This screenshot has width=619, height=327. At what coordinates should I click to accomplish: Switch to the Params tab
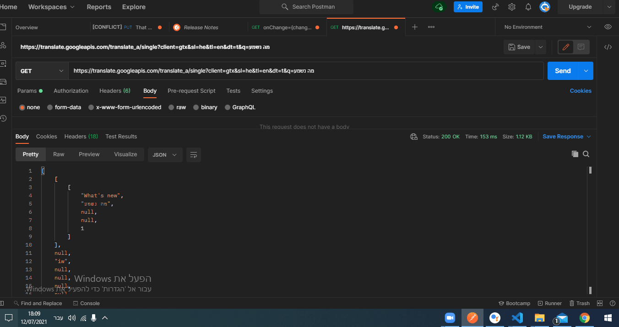click(30, 91)
